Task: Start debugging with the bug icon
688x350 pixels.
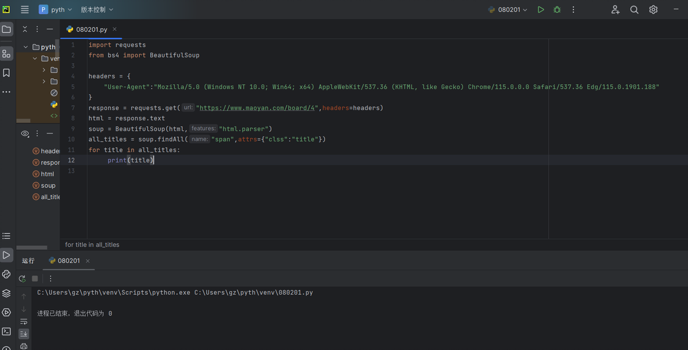Action: [557, 10]
